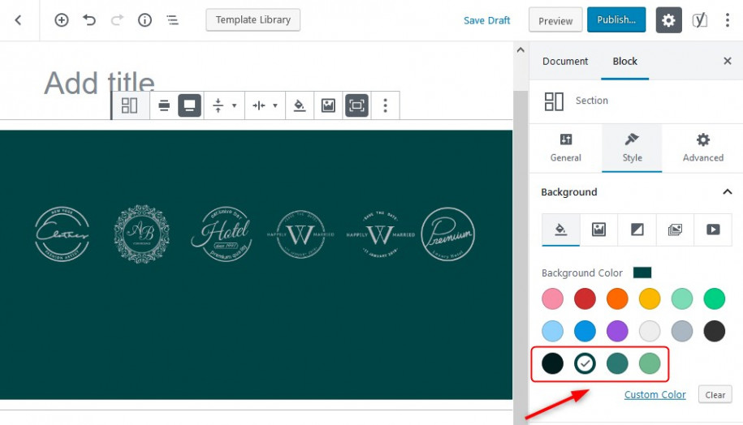Select the background gradient type icon
Screen dimensions: 743x425
coord(637,230)
